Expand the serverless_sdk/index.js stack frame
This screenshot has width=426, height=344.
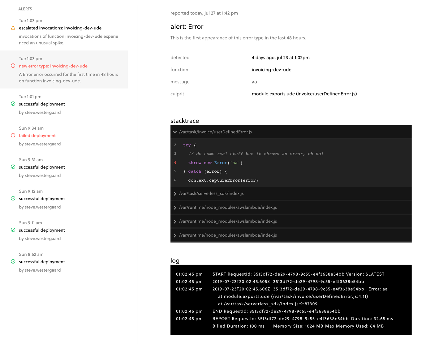(x=175, y=193)
